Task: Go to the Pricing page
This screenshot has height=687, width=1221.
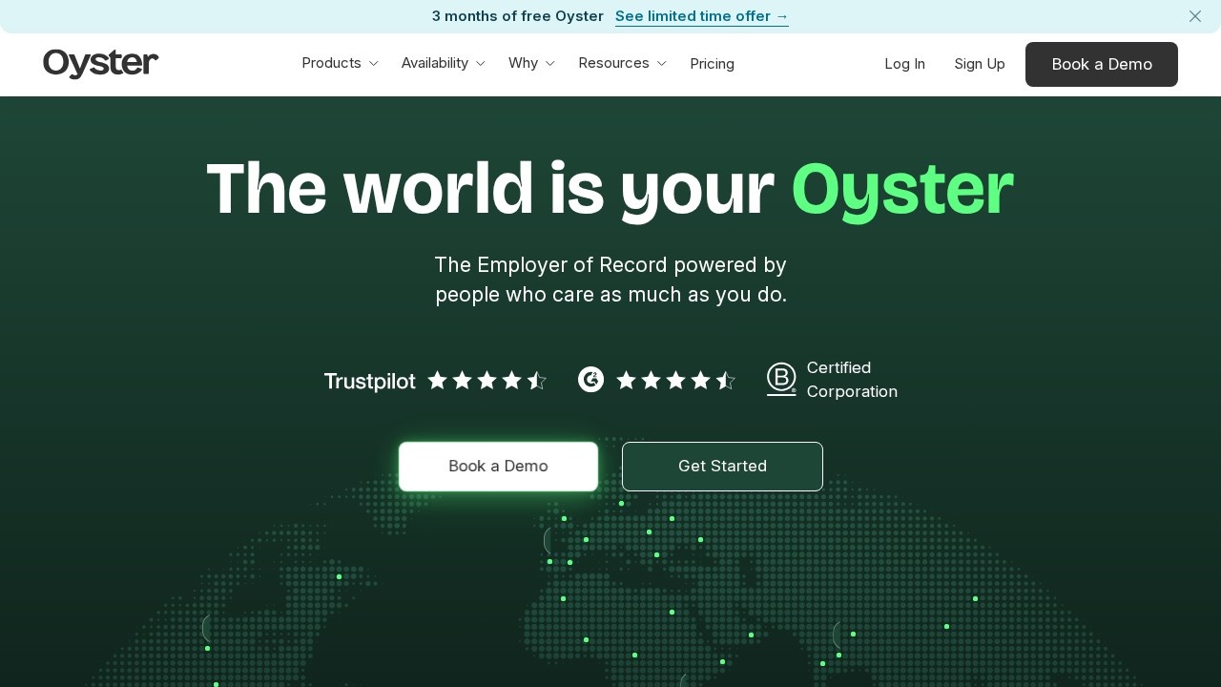Action: tap(712, 64)
